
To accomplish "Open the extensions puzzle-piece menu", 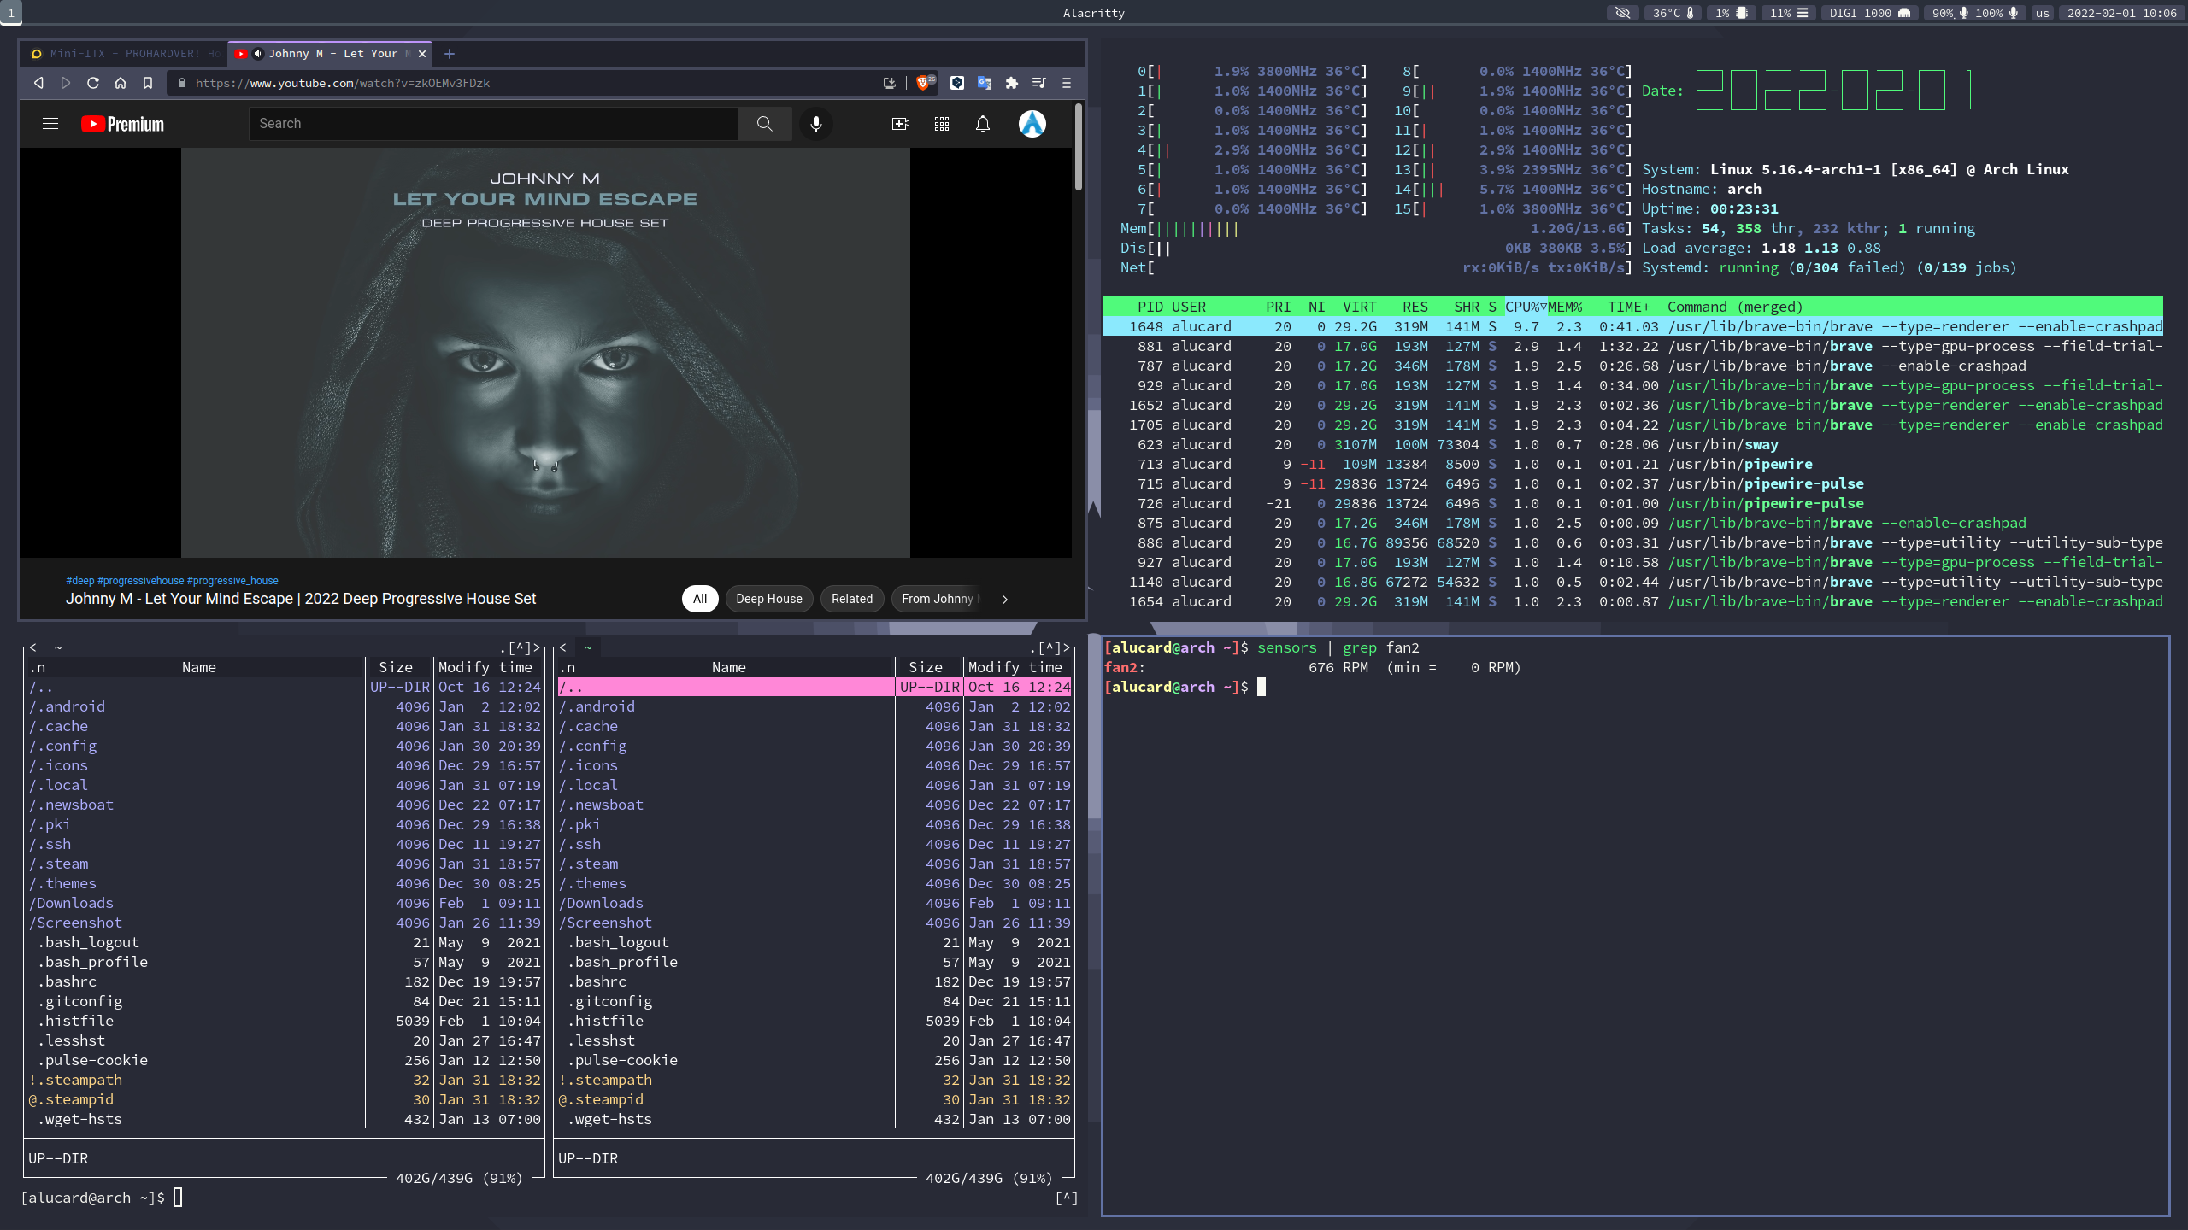I will point(1012,83).
